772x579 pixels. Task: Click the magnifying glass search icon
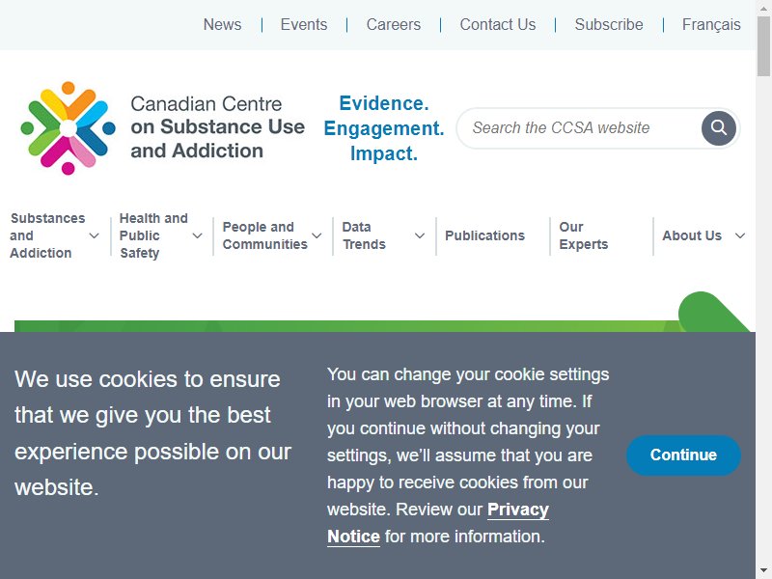point(718,128)
